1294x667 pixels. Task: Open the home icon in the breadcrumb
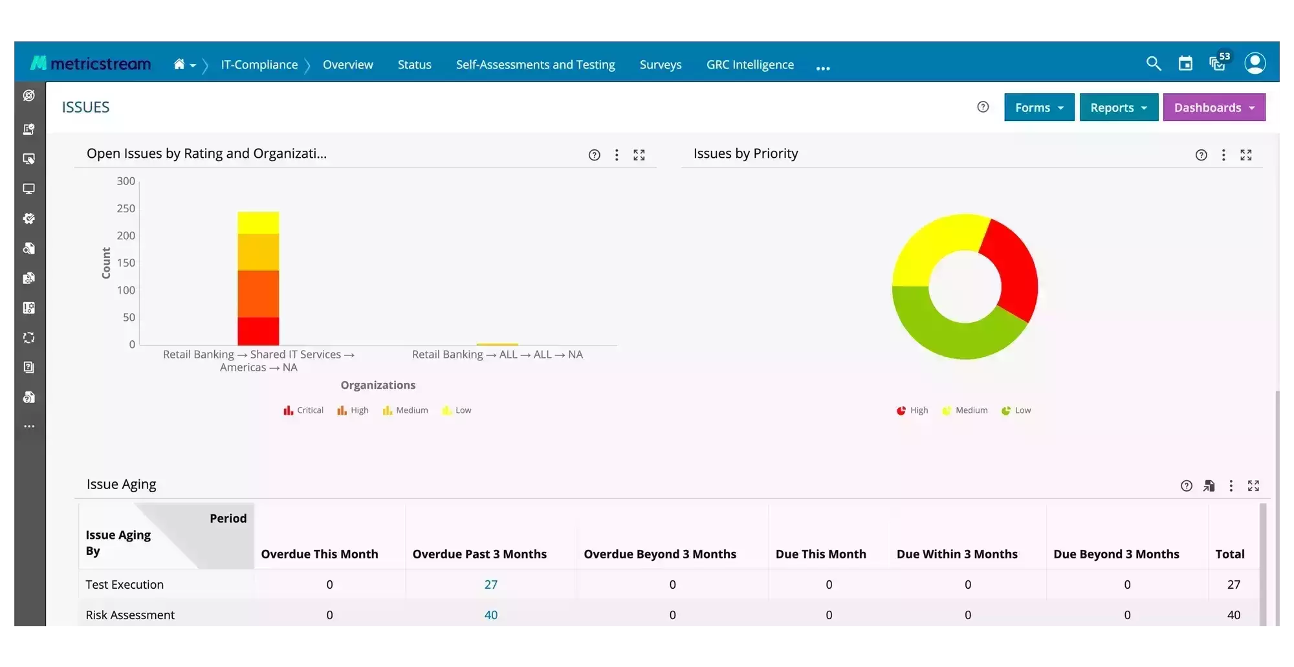pyautogui.click(x=179, y=64)
